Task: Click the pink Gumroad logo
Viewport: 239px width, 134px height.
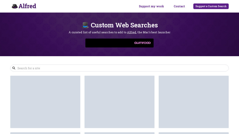Action: tap(142, 43)
